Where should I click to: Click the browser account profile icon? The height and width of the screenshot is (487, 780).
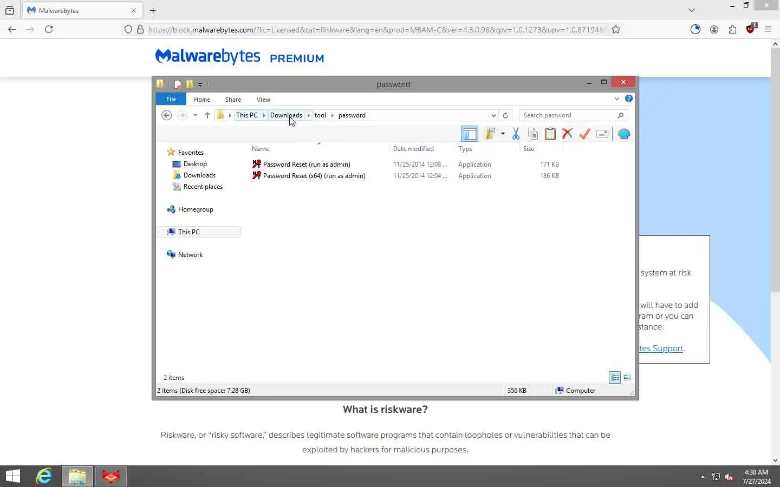pos(714,29)
